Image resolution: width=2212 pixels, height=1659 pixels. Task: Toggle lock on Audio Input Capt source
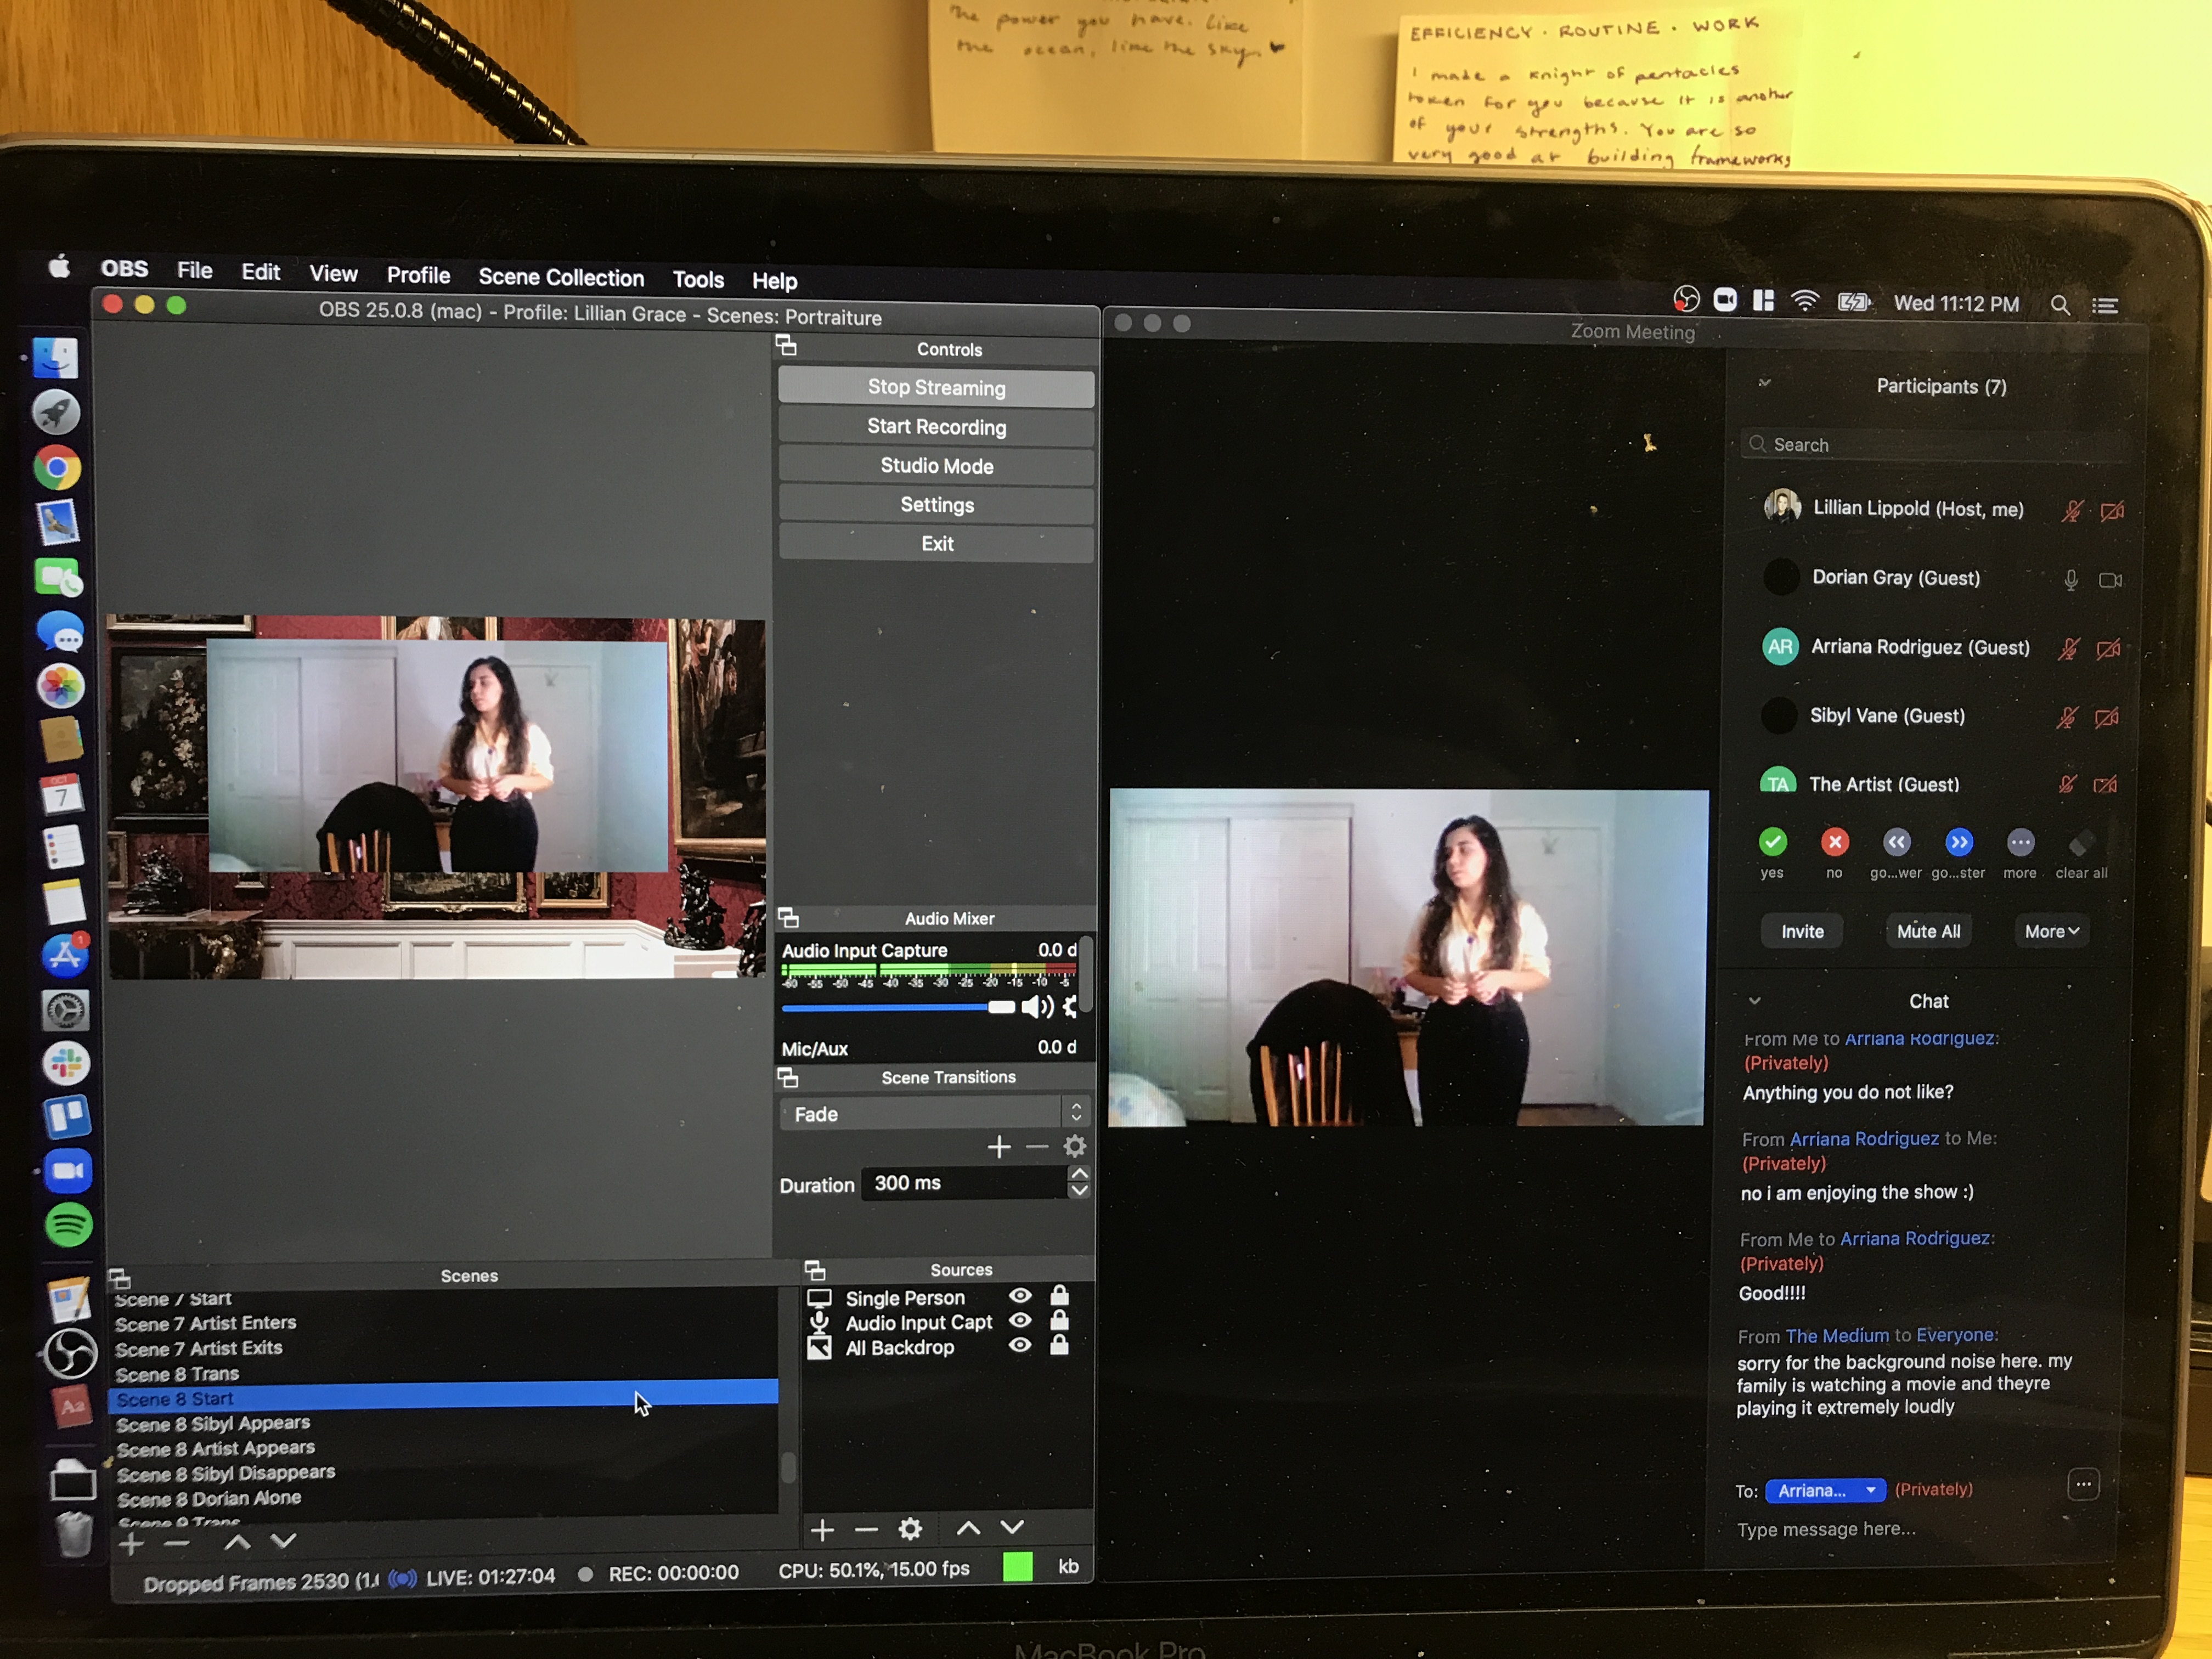[x=1059, y=1320]
